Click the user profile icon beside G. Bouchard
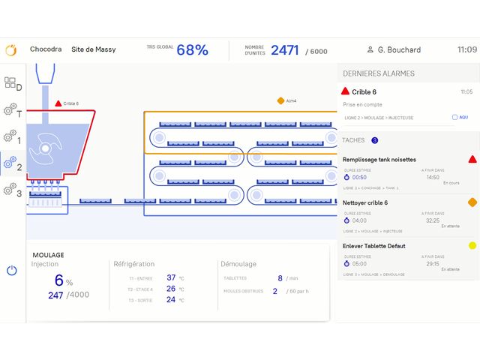 (x=370, y=50)
